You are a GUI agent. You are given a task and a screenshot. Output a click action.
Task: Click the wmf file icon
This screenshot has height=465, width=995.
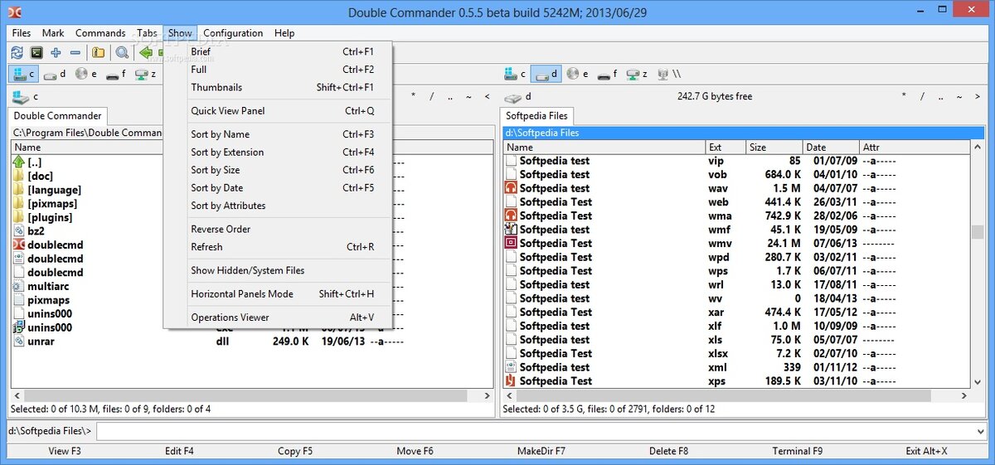pyautogui.click(x=511, y=229)
